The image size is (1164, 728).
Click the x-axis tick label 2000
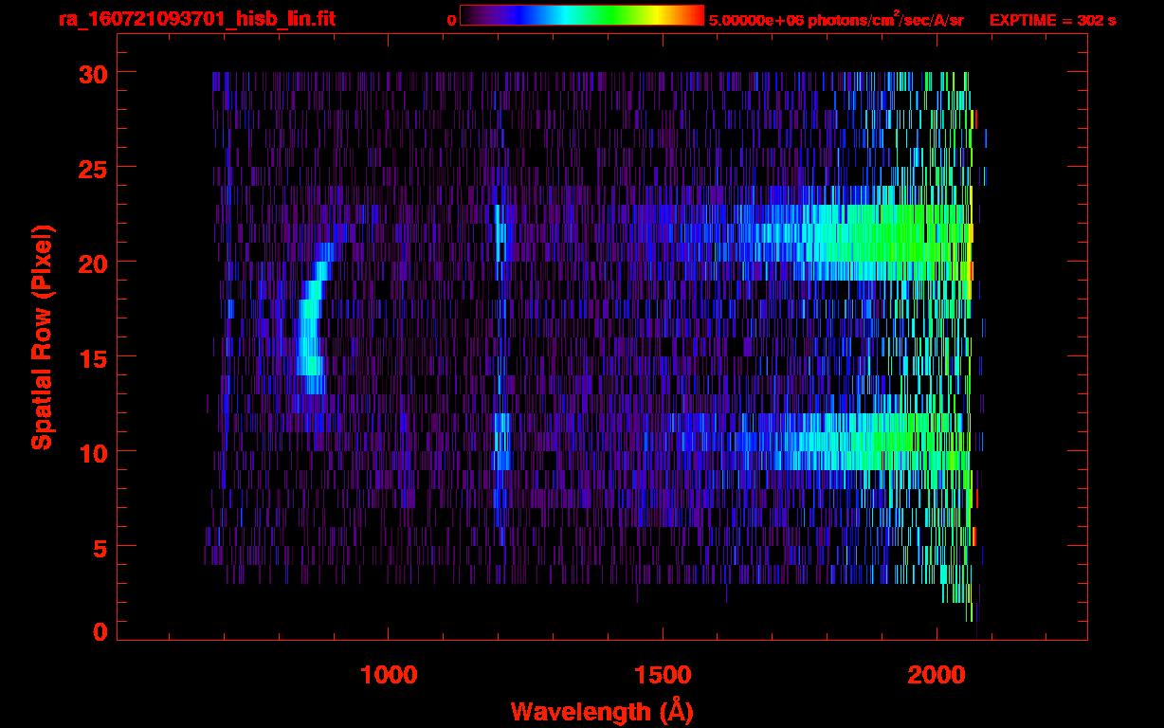point(937,676)
